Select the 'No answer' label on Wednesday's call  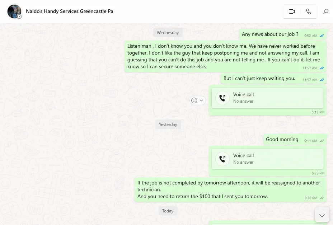244,101
